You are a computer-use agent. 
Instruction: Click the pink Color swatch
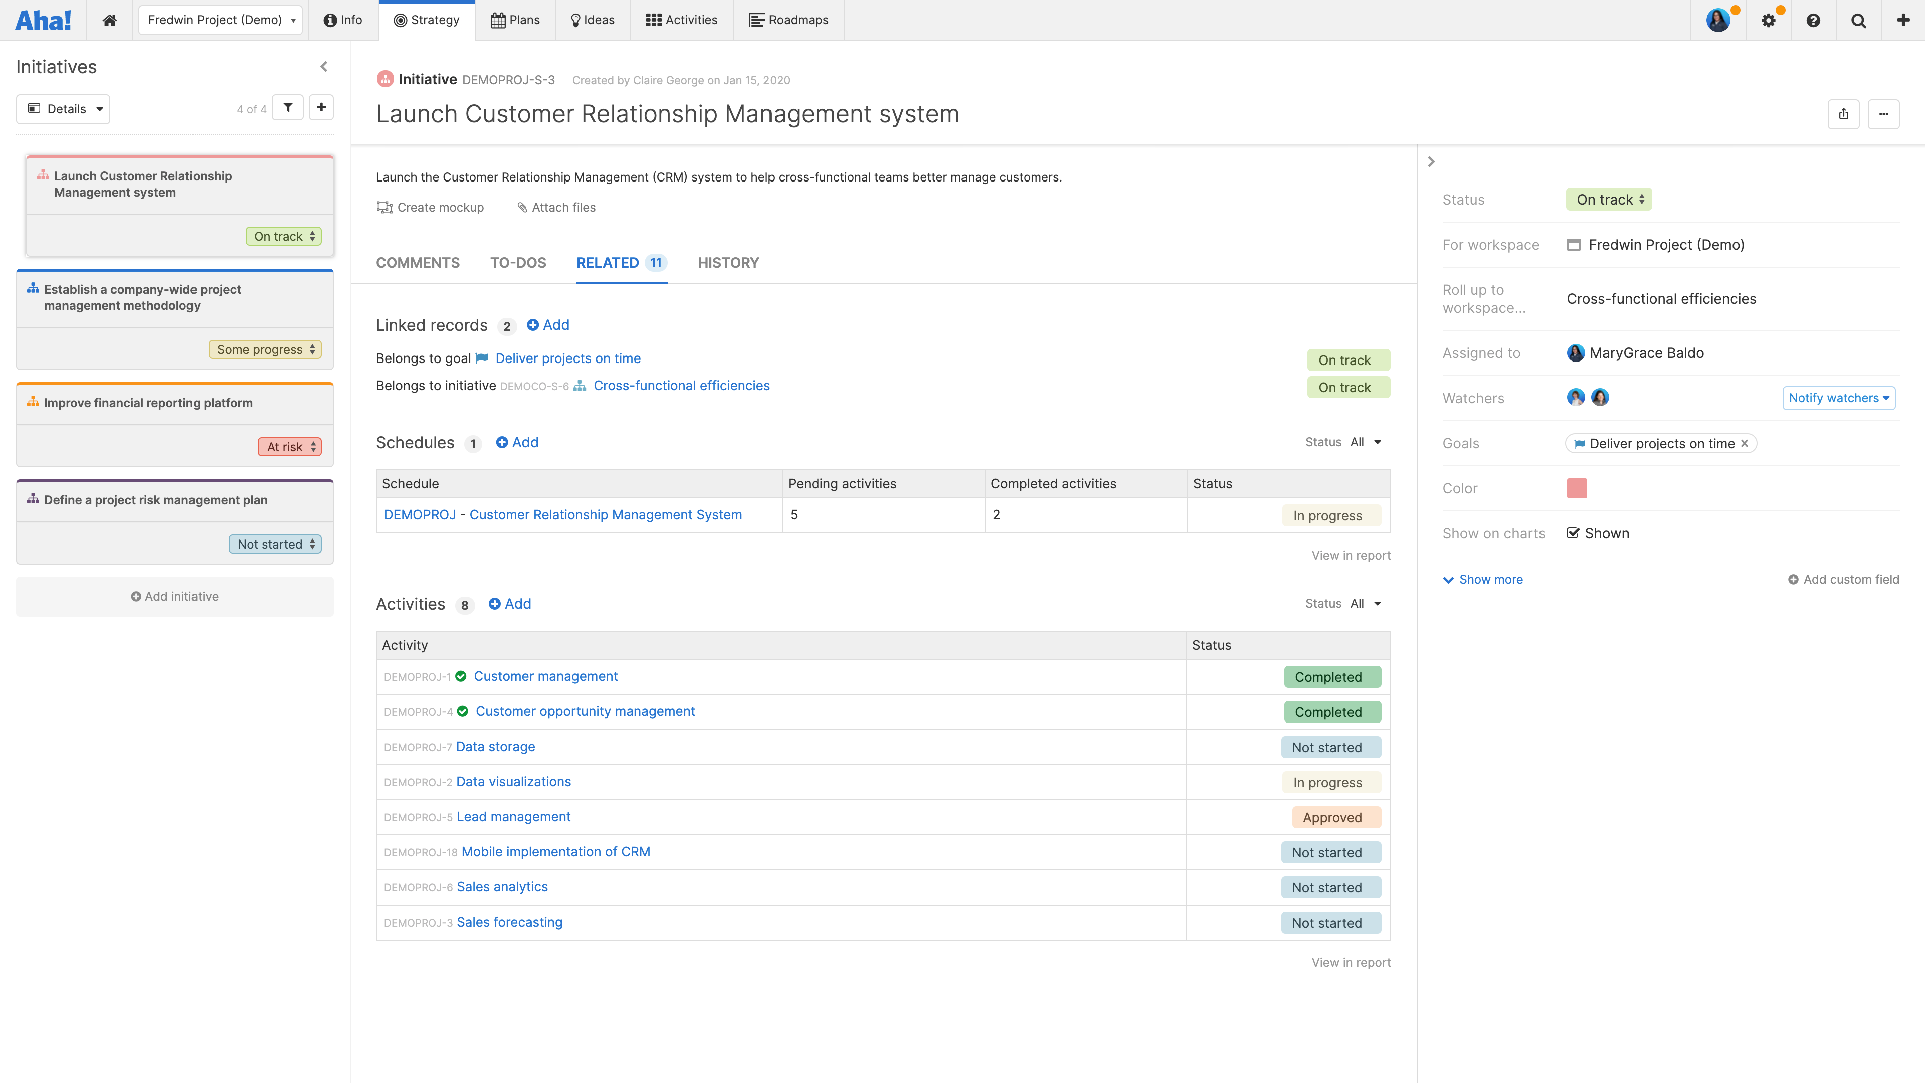click(1577, 488)
